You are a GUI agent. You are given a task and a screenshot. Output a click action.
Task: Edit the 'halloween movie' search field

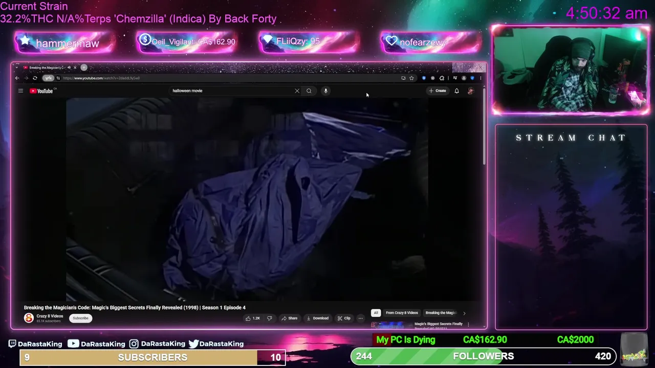pyautogui.click(x=231, y=91)
